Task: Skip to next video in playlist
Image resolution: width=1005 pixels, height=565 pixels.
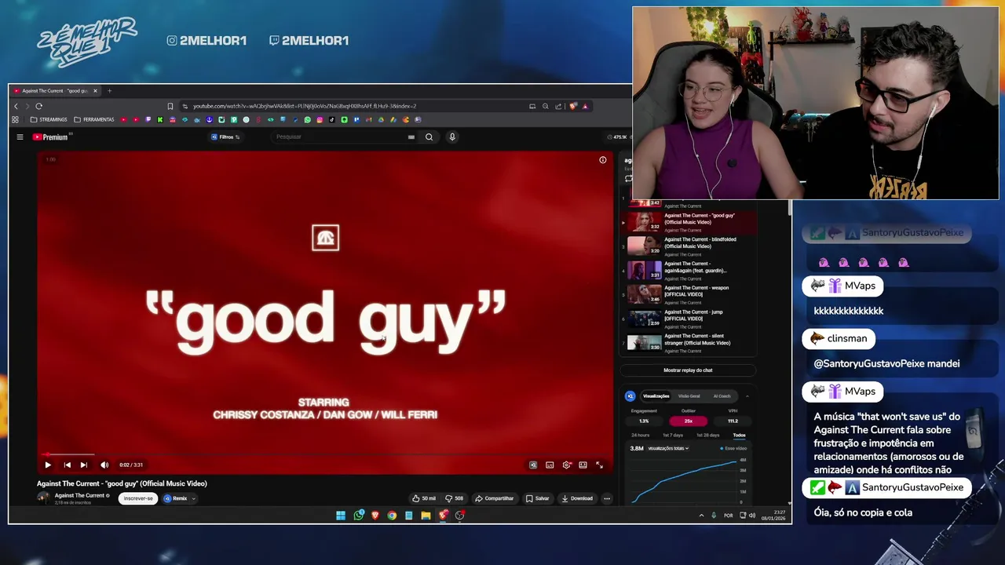Action: click(x=84, y=465)
